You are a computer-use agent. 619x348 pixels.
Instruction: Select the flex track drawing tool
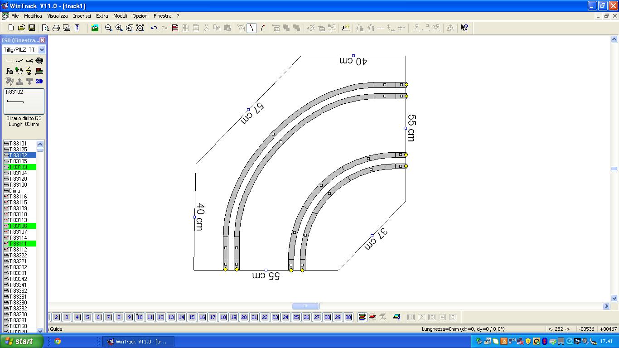coord(252,28)
